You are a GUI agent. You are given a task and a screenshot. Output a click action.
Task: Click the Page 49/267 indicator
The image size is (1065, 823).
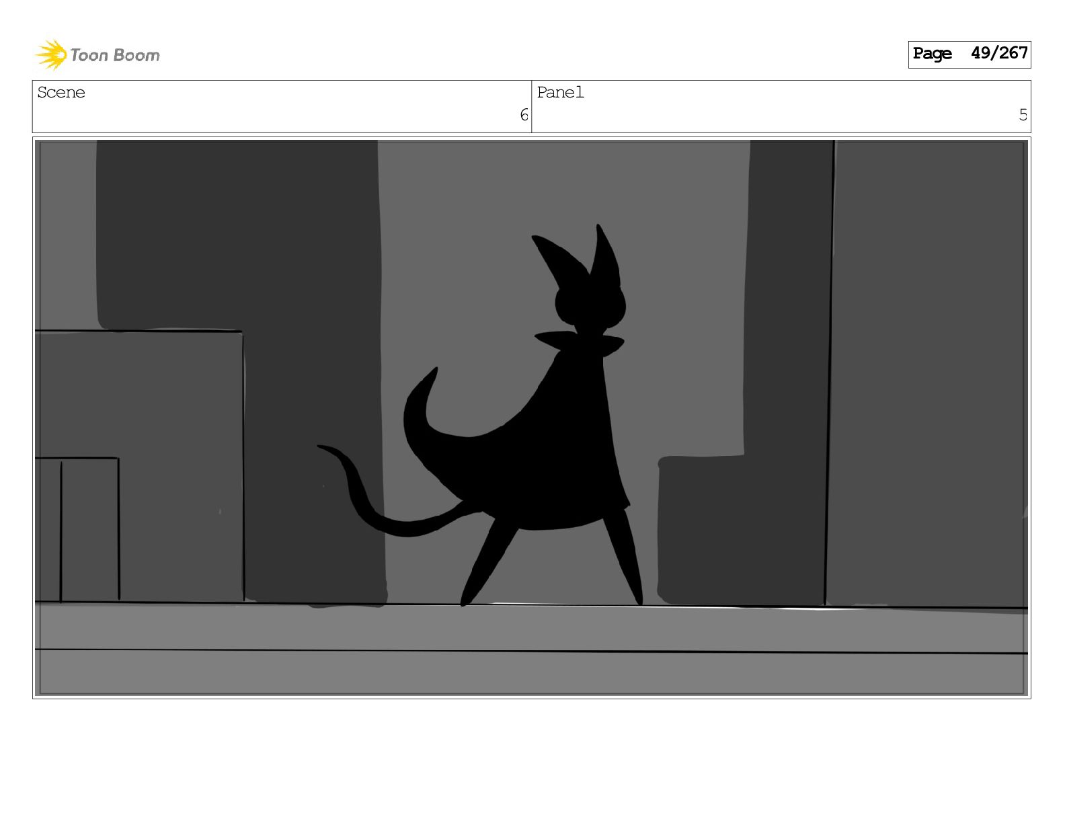969,54
